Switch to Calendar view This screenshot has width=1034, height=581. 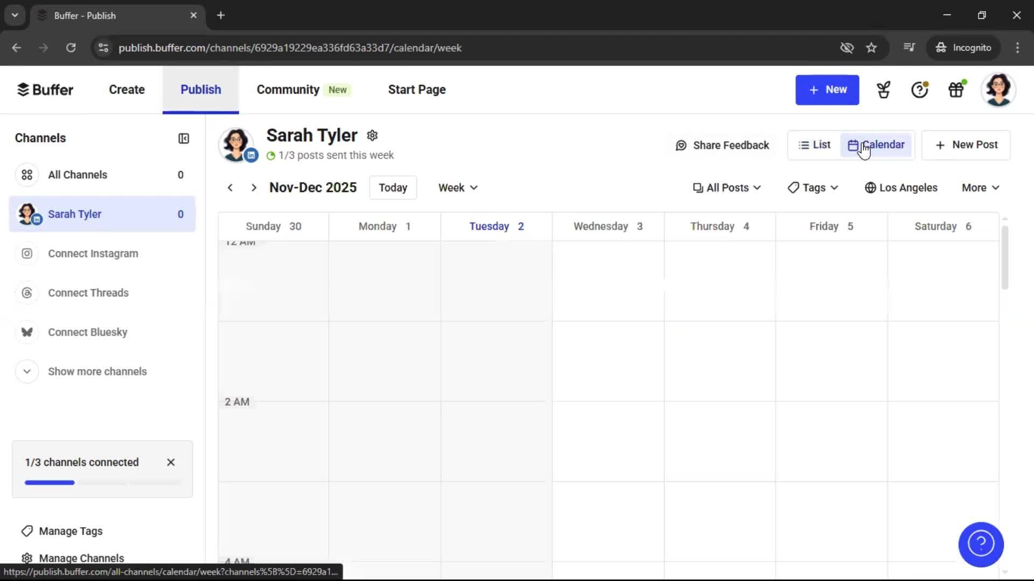(x=876, y=145)
